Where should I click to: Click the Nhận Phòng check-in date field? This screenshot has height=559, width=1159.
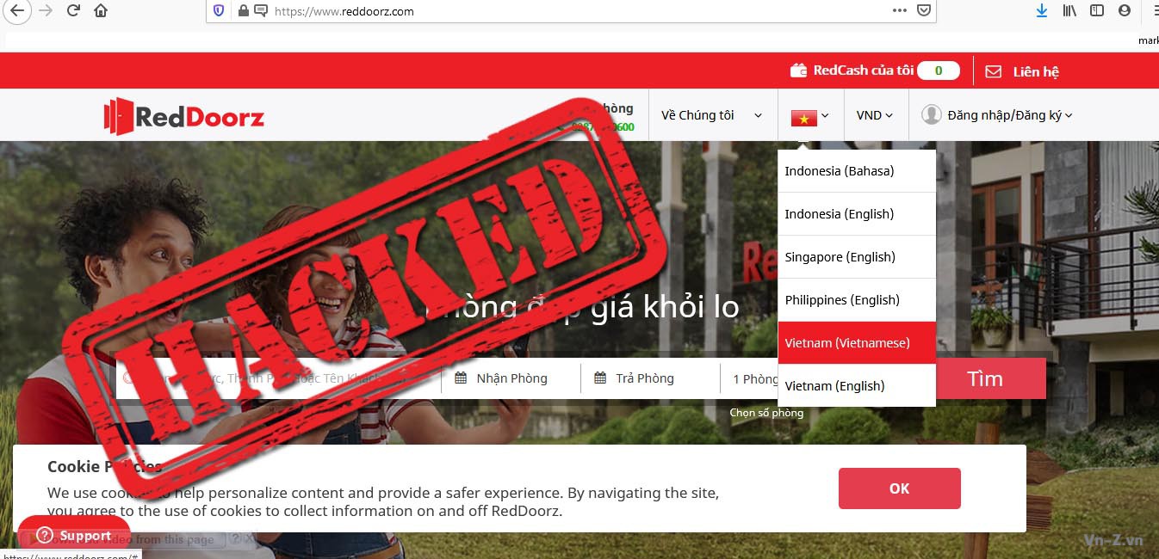pyautogui.click(x=511, y=378)
